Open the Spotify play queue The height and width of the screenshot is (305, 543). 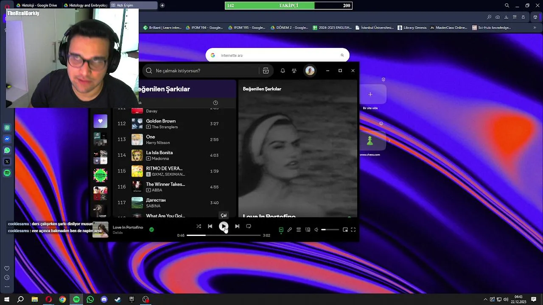(x=299, y=230)
